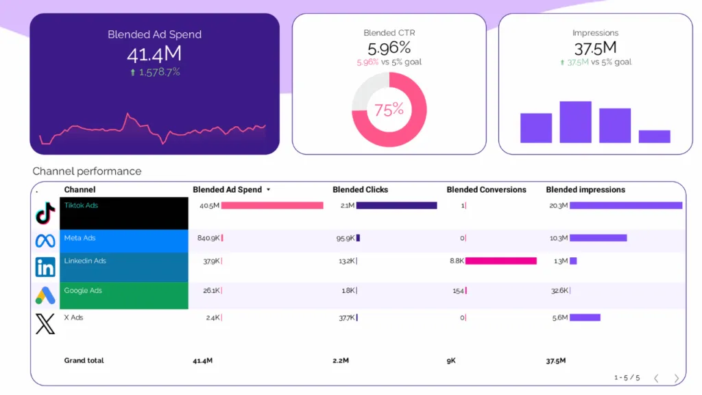Sort by the Blended Clicks column header
Viewport: 702px width, 395px height.
(361, 189)
